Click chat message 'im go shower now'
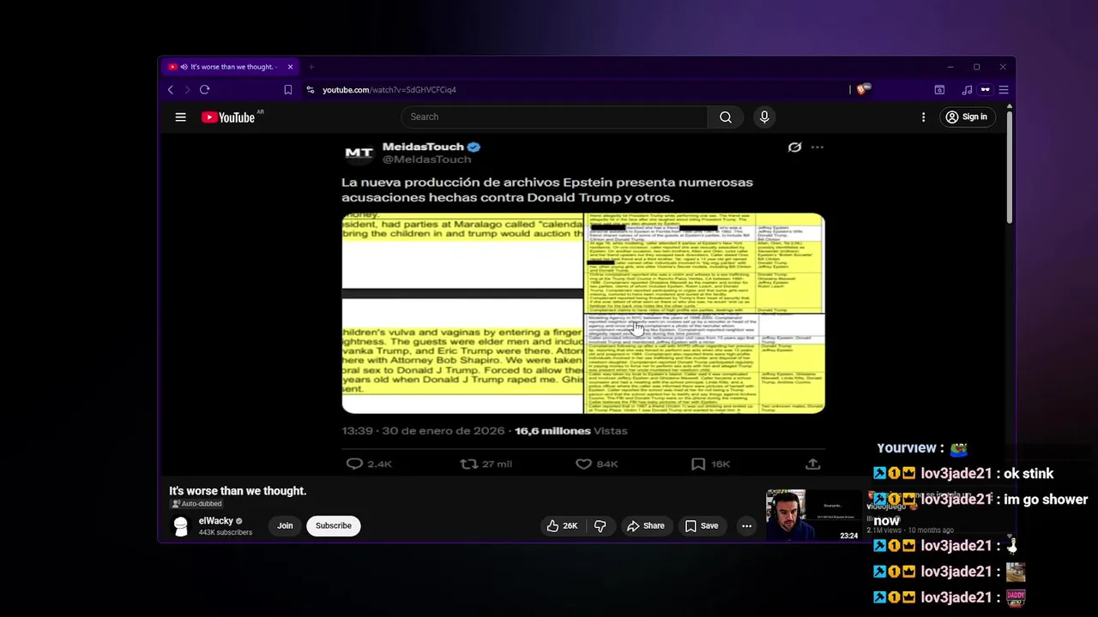The image size is (1098, 617). (x=980, y=509)
